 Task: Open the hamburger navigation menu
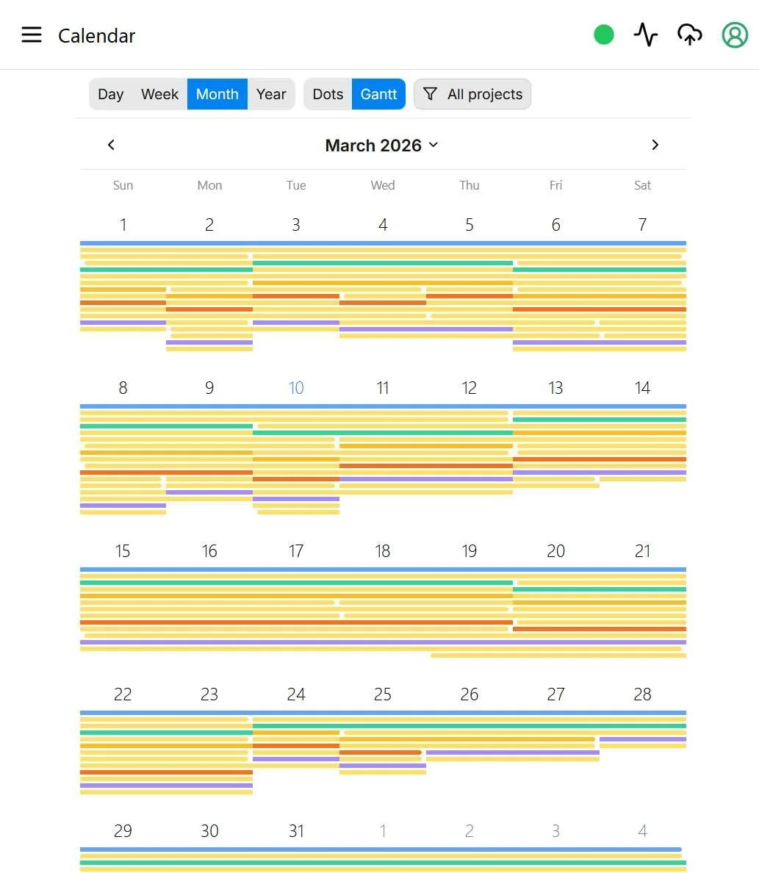pyautogui.click(x=32, y=35)
